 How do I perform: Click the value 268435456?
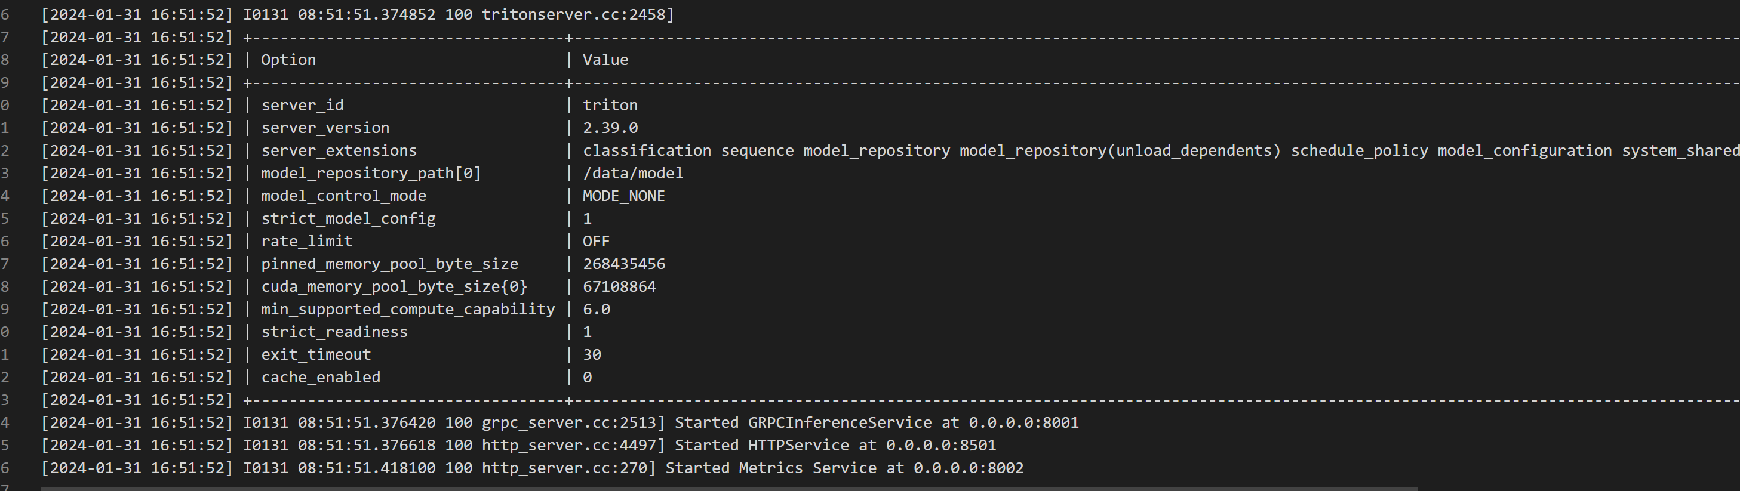624,264
